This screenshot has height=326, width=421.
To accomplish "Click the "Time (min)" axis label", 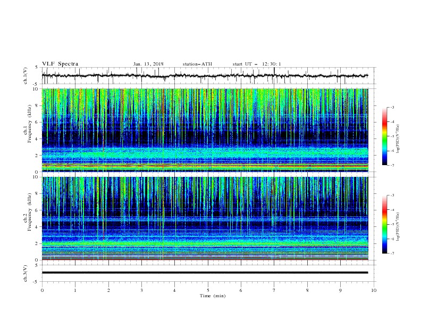I will pos(213,296).
